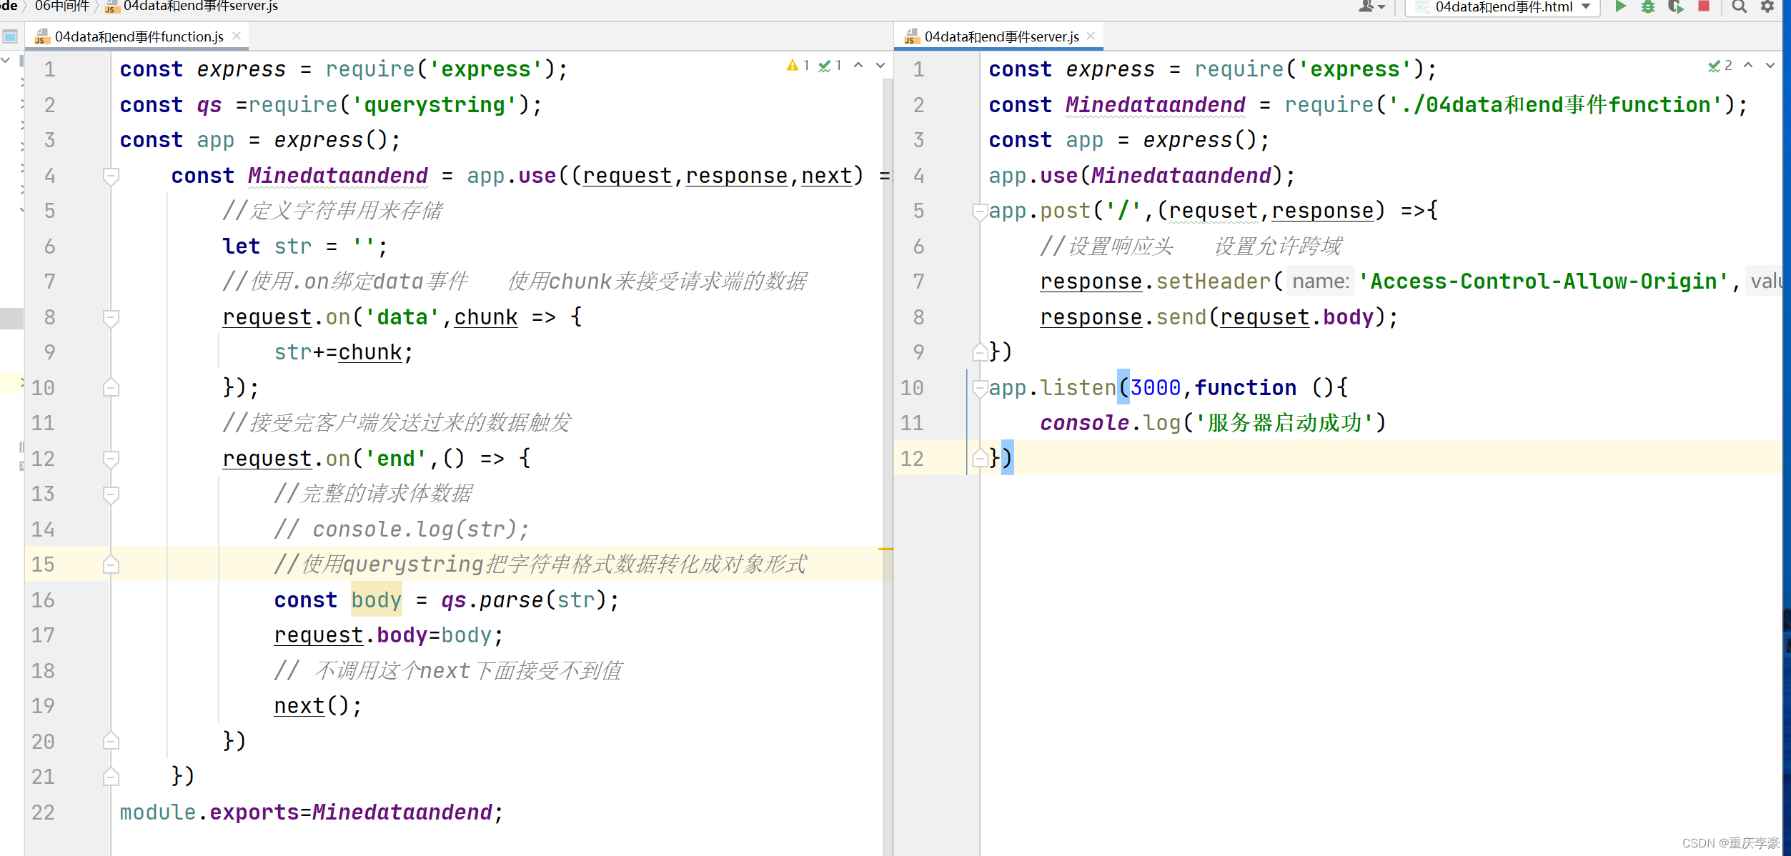Click the fold end marker at line 20
The width and height of the screenshot is (1791, 856).
pos(111,741)
